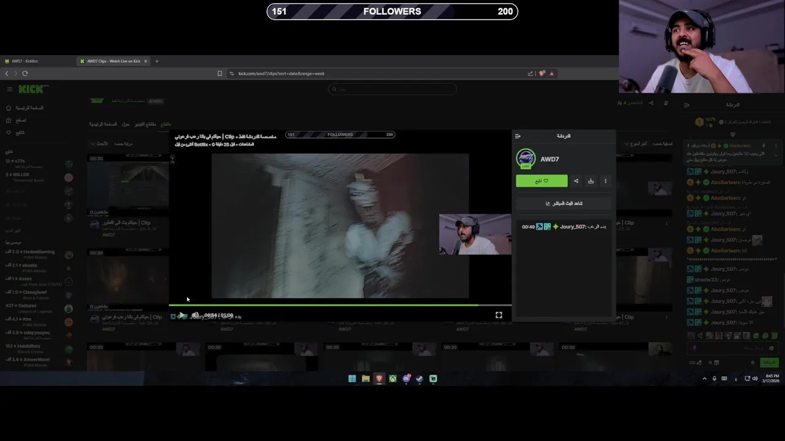Reload the current Kick page
Screen dimensions: 785x441
click(25, 73)
